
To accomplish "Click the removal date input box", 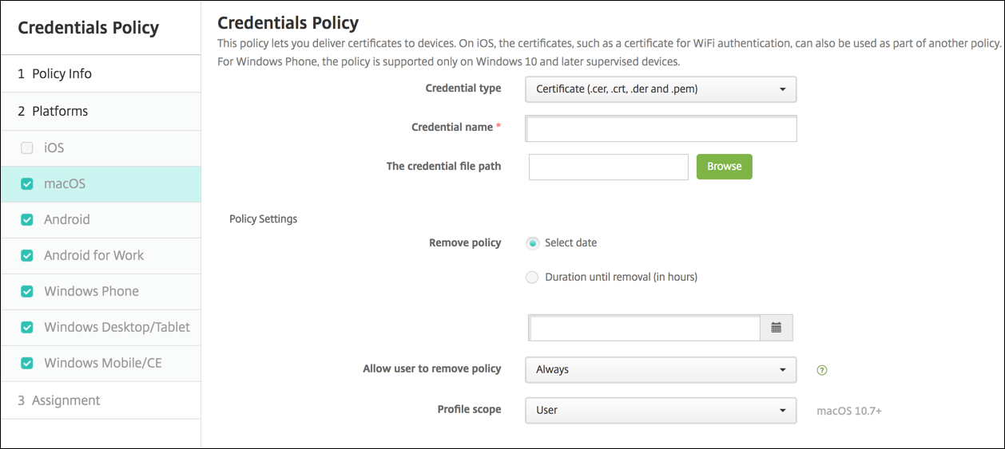I will pos(644,328).
